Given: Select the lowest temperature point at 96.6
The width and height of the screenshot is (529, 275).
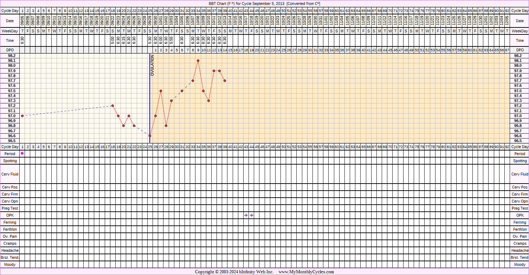Looking at the screenshot, I should (x=150, y=136).
